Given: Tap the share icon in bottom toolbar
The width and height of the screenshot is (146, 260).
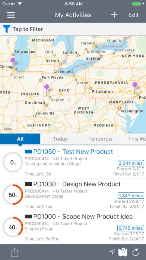Looking at the screenshot, I should [x=15, y=252].
